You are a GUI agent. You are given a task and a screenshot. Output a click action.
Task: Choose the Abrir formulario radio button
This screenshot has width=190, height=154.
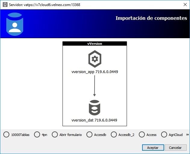click(x=55, y=135)
